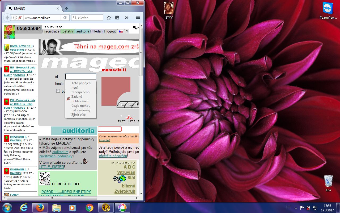
Task: Open the Zvěrokruh domain link
Action: 125,191
